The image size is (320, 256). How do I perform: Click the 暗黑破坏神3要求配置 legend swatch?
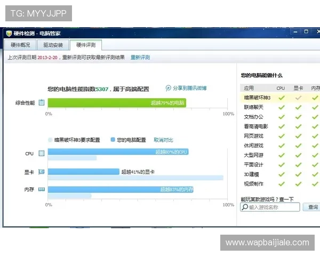(50, 140)
